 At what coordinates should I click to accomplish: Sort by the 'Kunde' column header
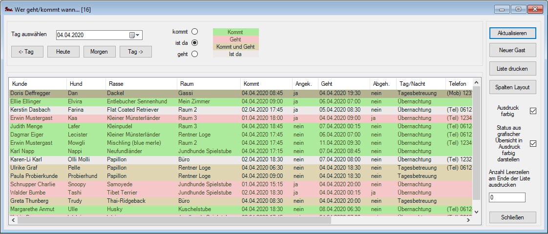(37, 84)
